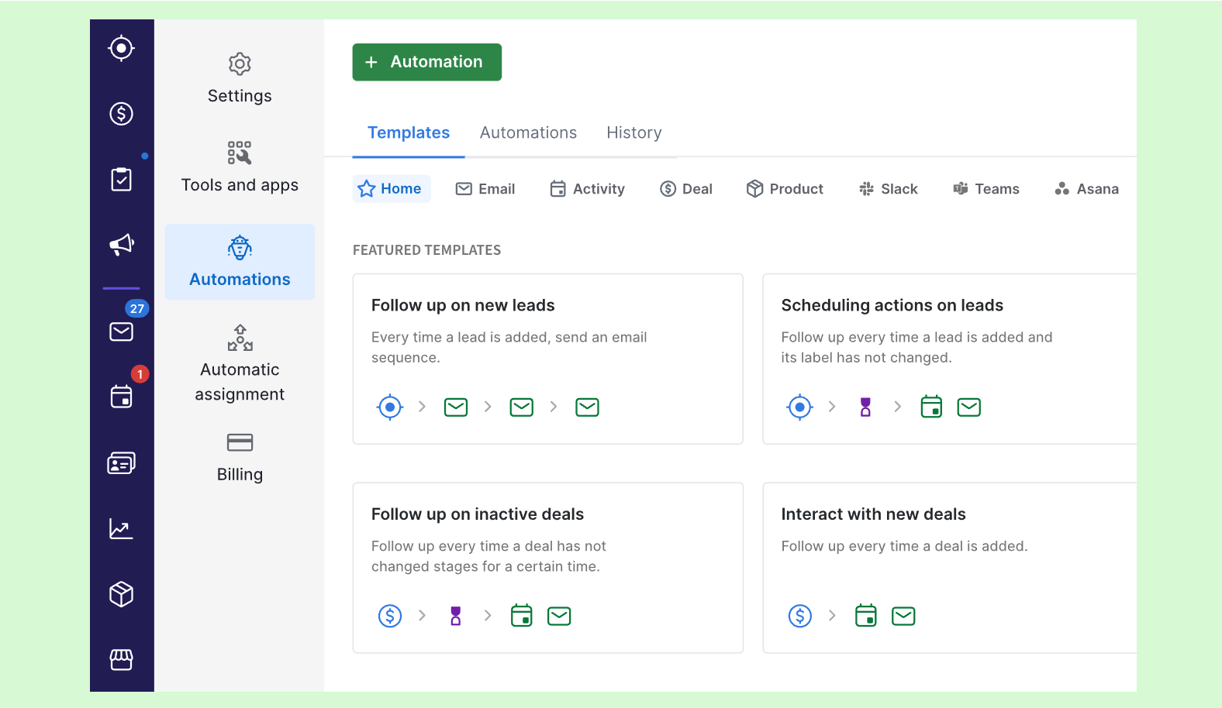Click email icon in 'Interact with new deals'

(x=903, y=616)
